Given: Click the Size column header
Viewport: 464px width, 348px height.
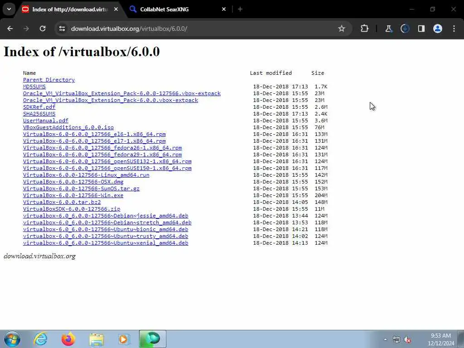Looking at the screenshot, I should pos(318,73).
